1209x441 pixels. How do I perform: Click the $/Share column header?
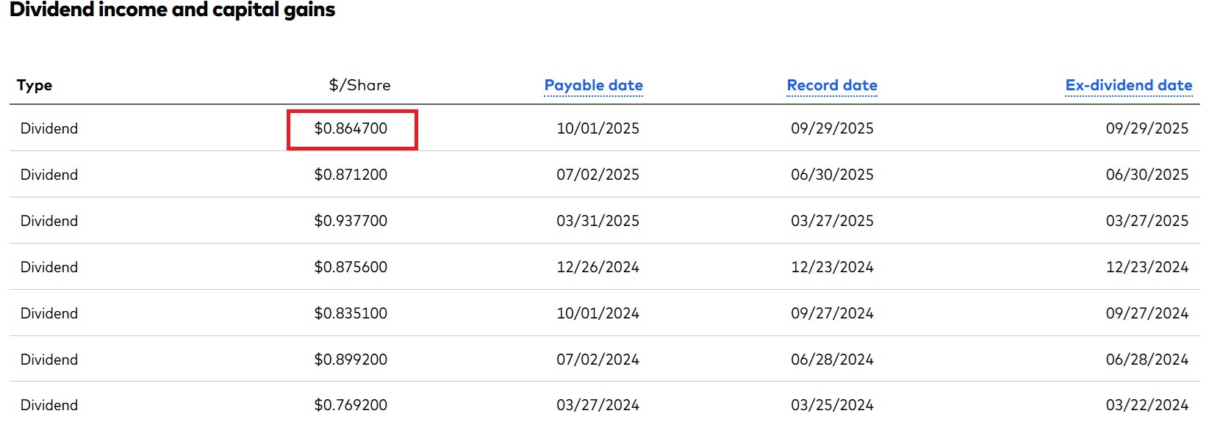[x=359, y=85]
